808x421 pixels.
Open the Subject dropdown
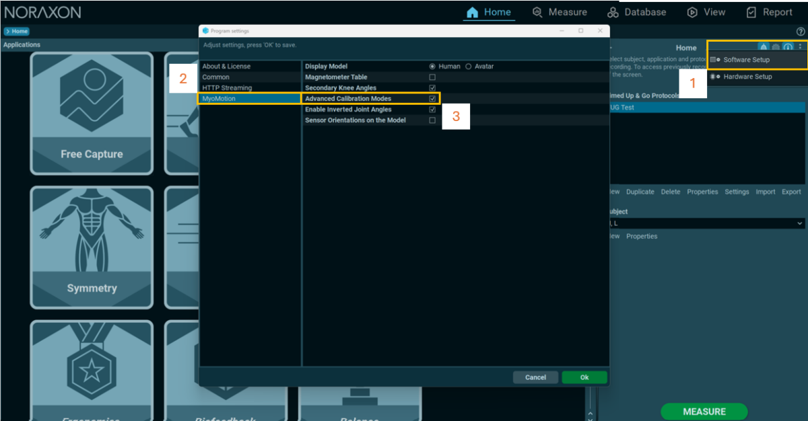(800, 223)
